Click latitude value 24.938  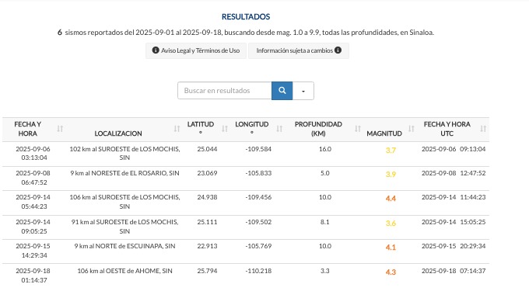coord(207,197)
